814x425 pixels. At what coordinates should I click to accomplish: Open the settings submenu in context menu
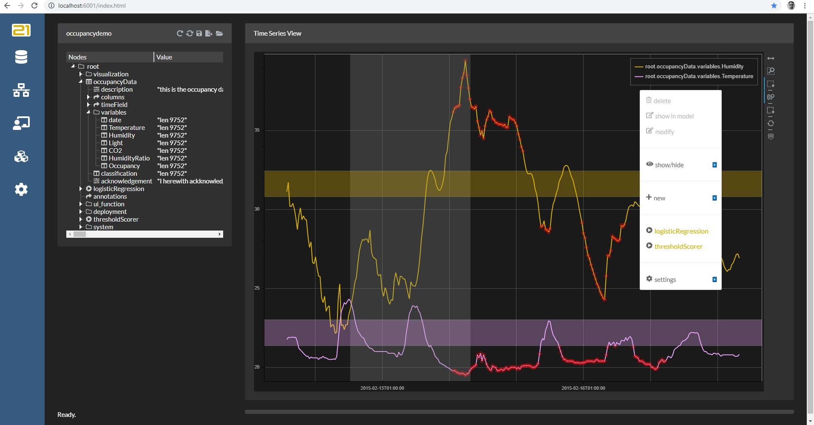(x=681, y=279)
